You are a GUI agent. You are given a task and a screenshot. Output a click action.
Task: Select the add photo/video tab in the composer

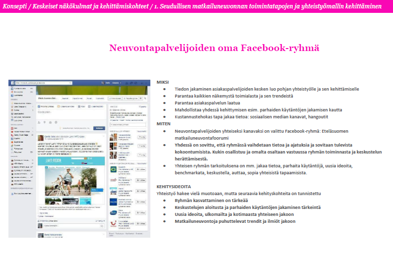click(66, 106)
